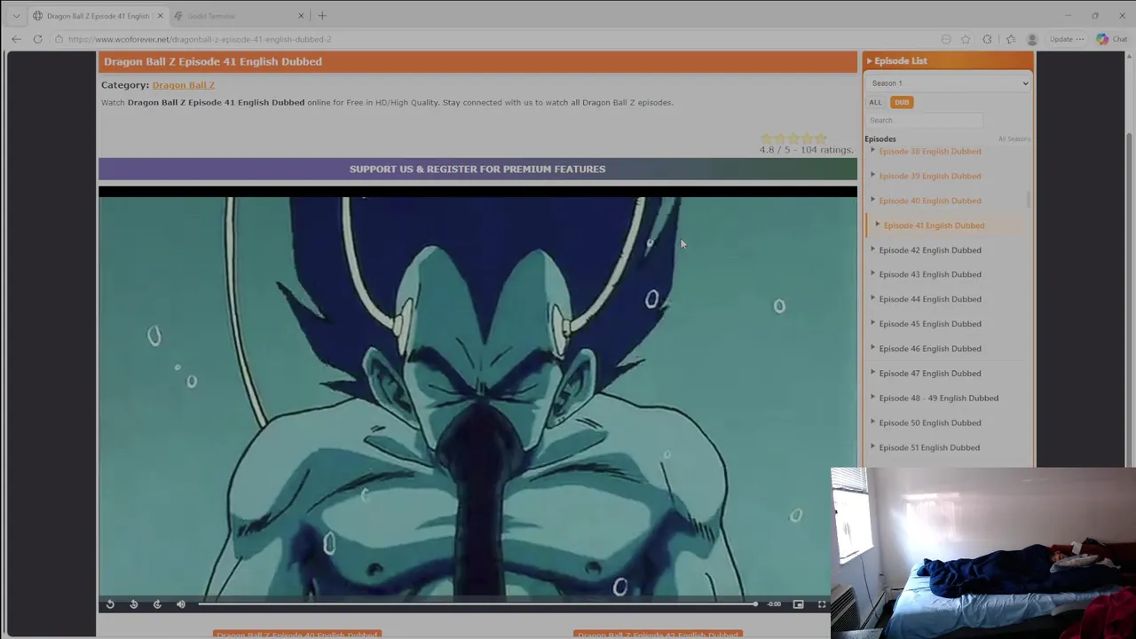Click the All Seasons link
The width and height of the screenshot is (1136, 639).
pos(1014,139)
